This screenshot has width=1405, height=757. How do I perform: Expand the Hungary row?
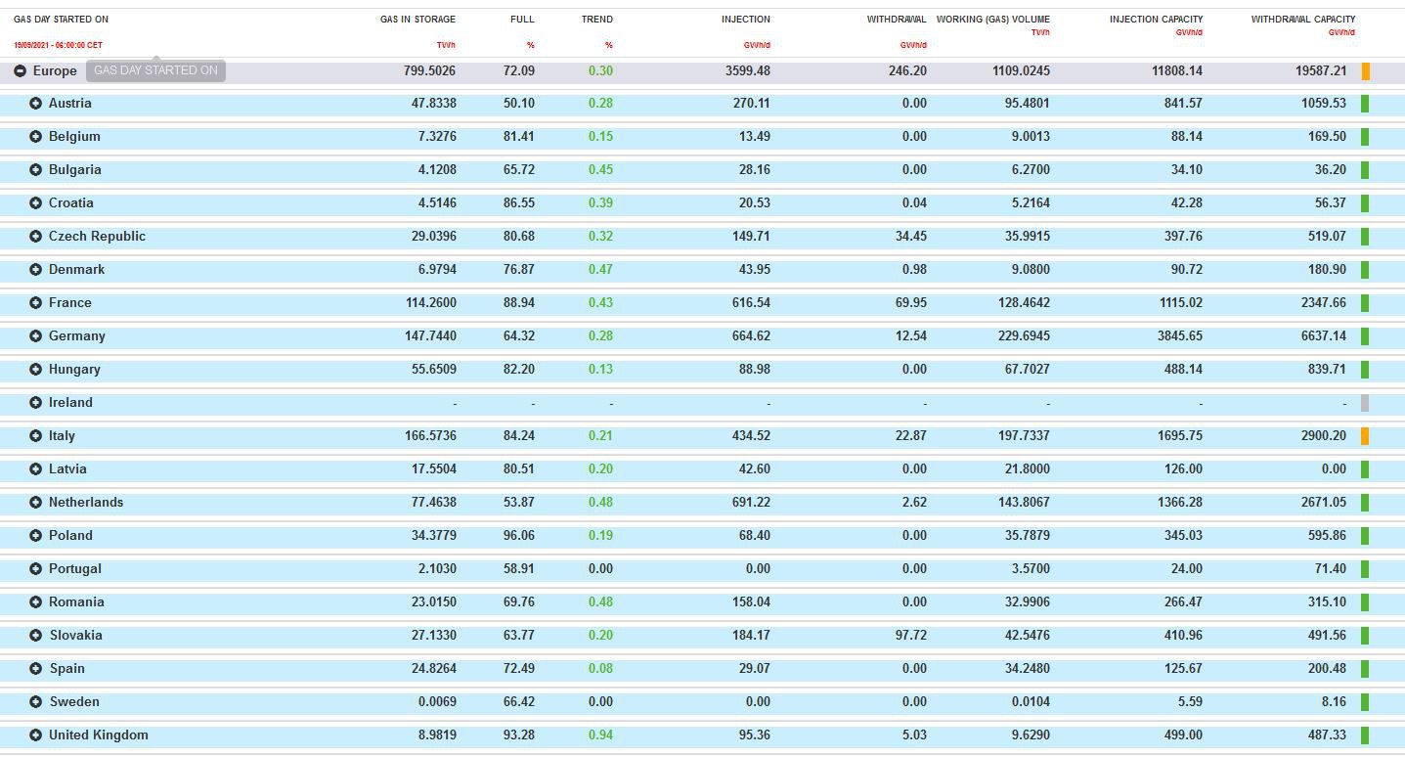point(36,370)
